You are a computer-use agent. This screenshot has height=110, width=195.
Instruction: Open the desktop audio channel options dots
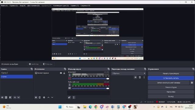click(x=70, y=85)
